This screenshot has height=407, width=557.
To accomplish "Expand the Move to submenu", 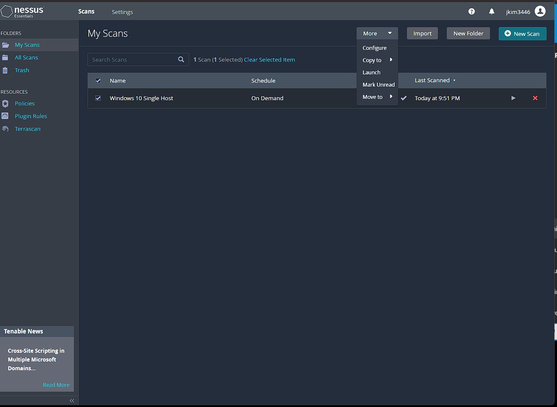I will 371,97.
